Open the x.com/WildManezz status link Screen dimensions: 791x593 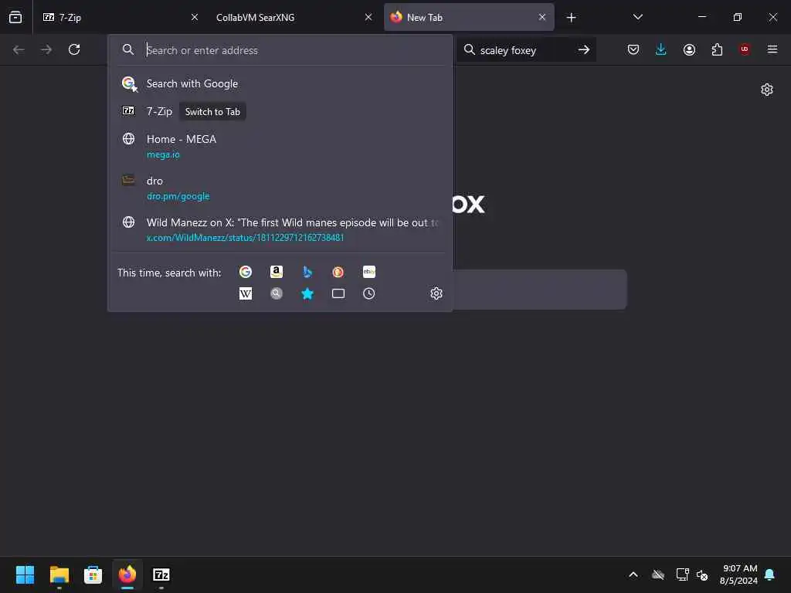tap(245, 238)
